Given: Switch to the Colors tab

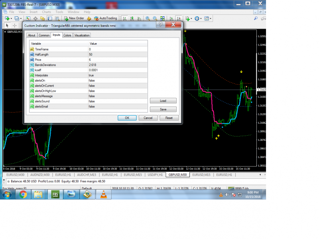Looking at the screenshot, I should [67, 35].
